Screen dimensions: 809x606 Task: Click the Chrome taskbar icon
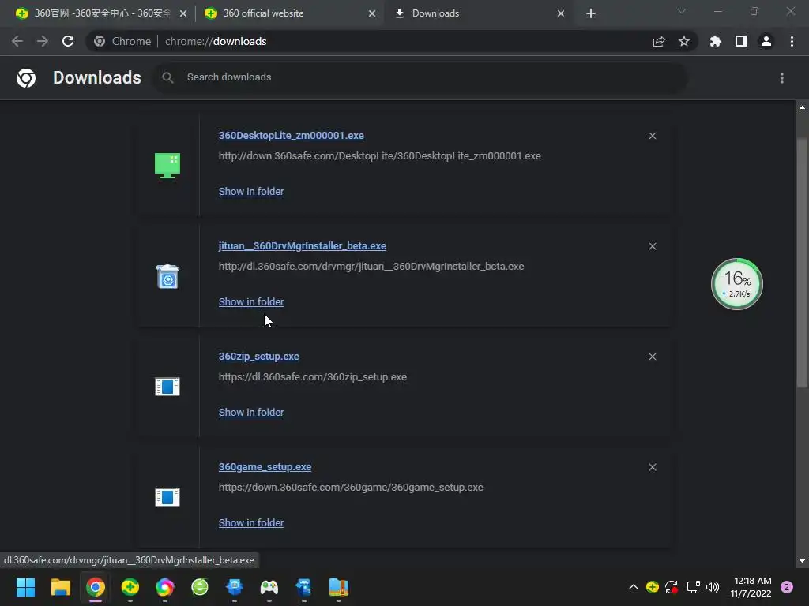click(x=96, y=587)
